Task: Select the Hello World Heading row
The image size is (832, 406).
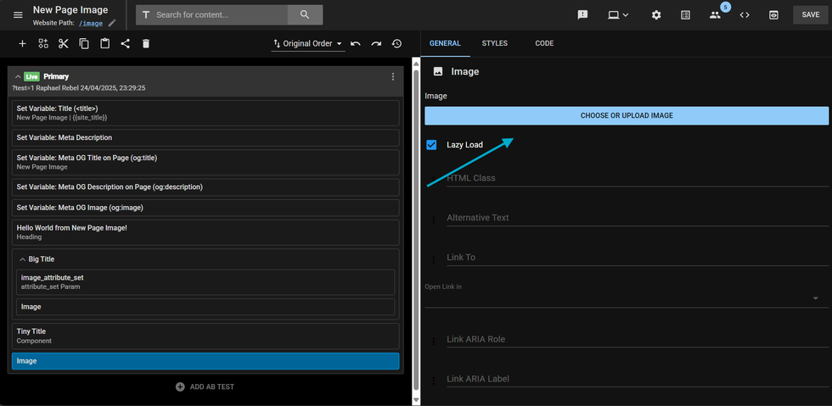Action: point(205,232)
